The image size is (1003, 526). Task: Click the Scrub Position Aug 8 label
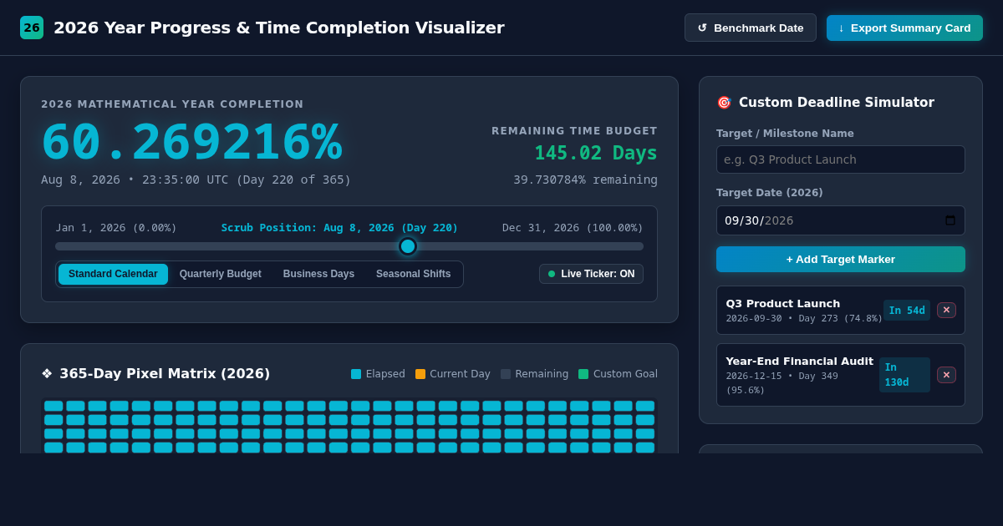(x=339, y=228)
